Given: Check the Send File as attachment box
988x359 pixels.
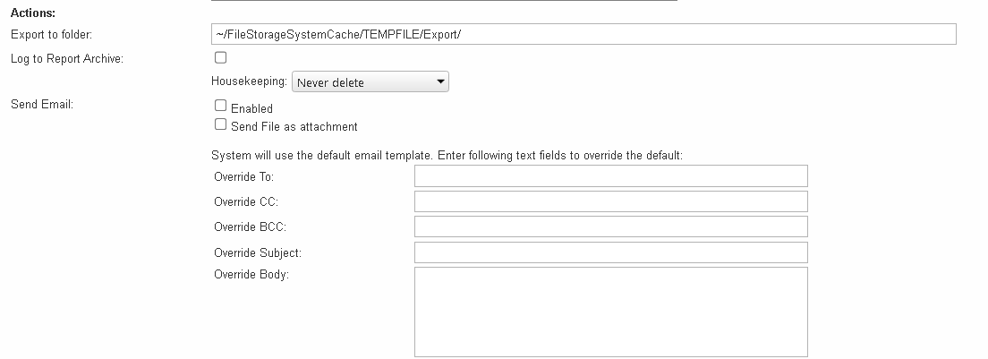Looking at the screenshot, I should [x=220, y=124].
